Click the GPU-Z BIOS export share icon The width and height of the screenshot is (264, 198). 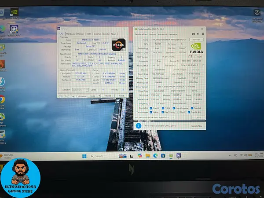tap(191, 57)
